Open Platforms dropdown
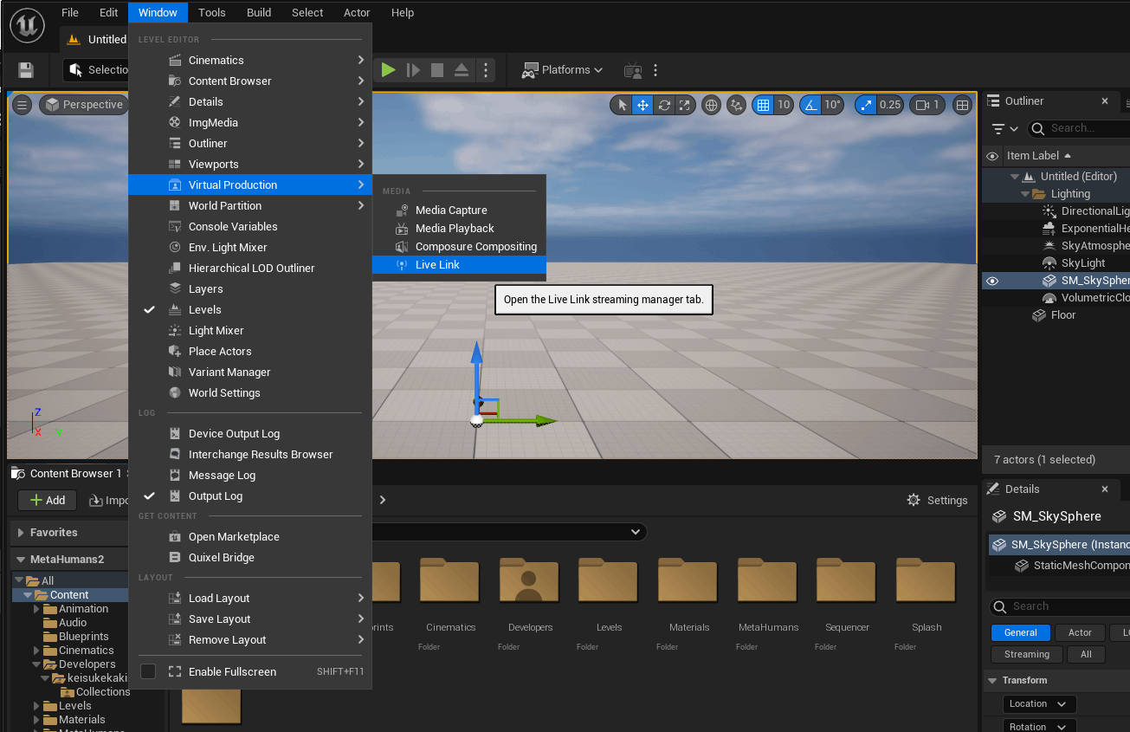 pos(562,70)
